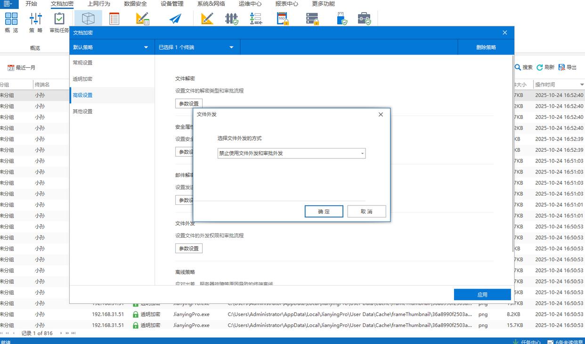
Task: Open the 最近一月 date filter
Action: [x=22, y=68]
